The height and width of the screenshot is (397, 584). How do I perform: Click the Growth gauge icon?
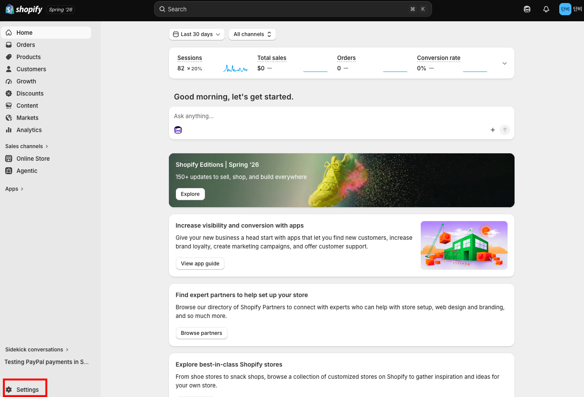click(x=9, y=81)
